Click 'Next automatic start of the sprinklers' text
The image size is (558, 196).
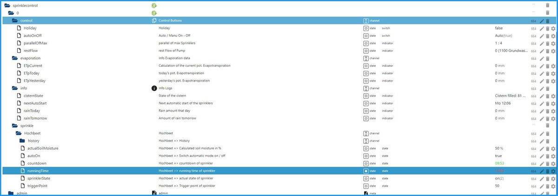[x=186, y=103]
